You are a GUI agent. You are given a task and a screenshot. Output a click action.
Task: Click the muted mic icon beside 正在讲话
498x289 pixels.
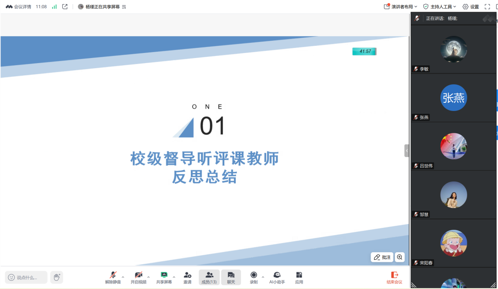tap(417, 18)
